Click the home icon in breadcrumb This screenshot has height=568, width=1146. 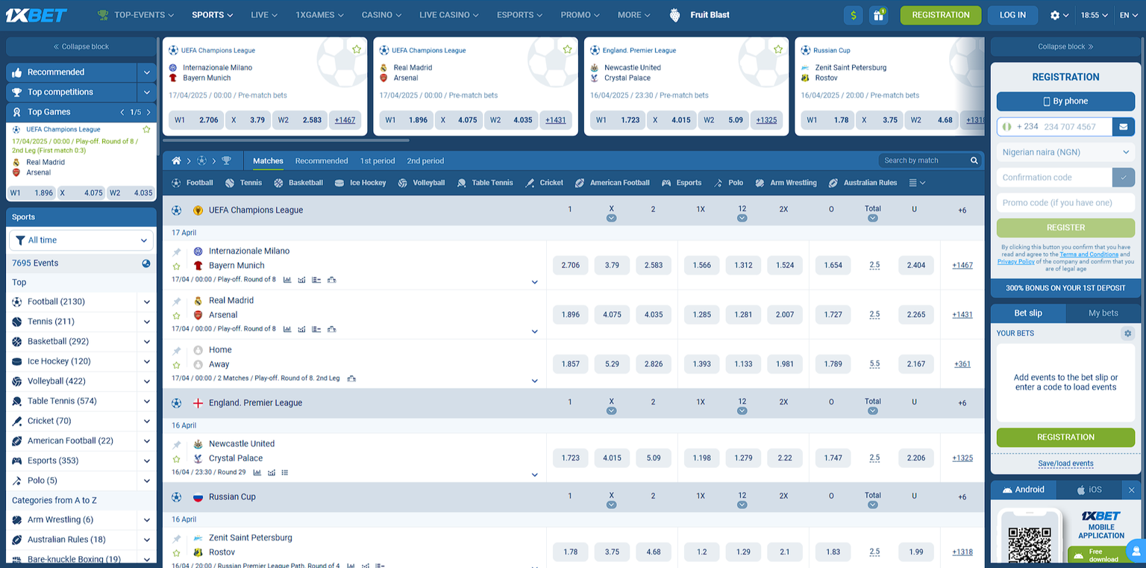click(x=176, y=160)
